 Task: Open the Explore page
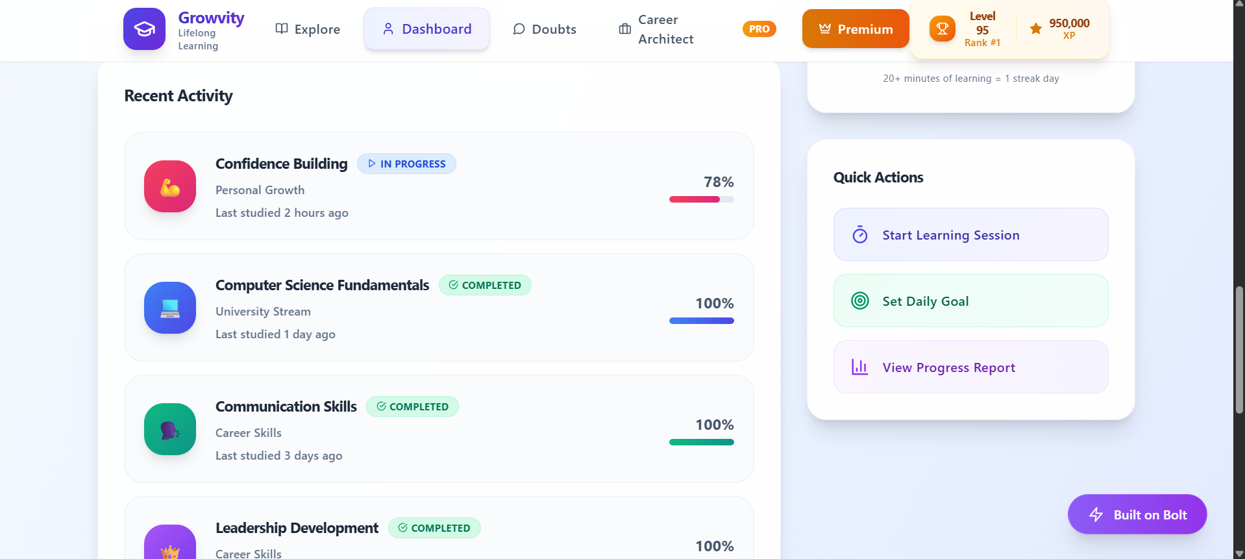tap(308, 29)
